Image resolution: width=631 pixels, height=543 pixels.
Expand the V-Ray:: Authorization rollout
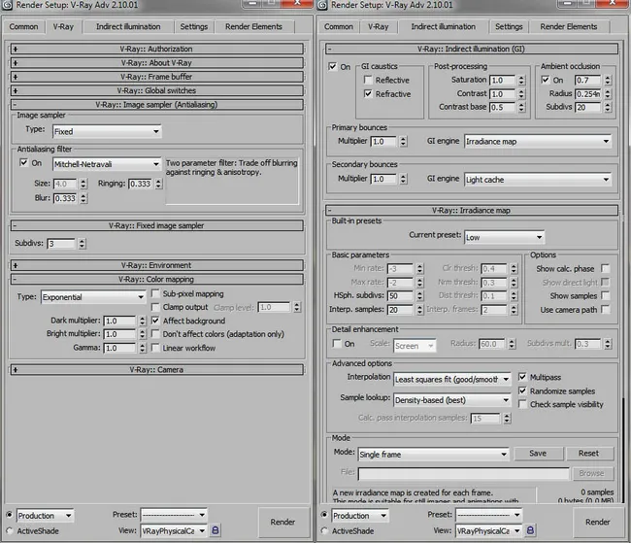(x=157, y=50)
